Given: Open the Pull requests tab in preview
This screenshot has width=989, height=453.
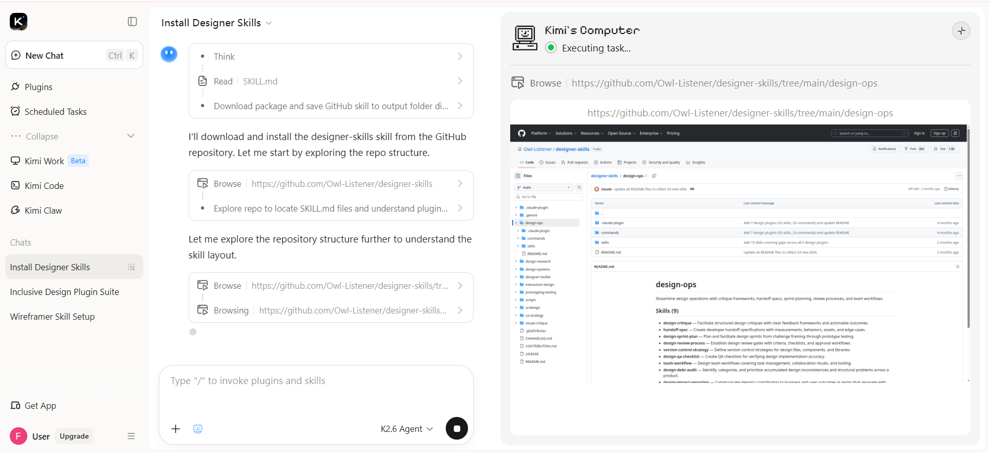Looking at the screenshot, I should click(574, 162).
